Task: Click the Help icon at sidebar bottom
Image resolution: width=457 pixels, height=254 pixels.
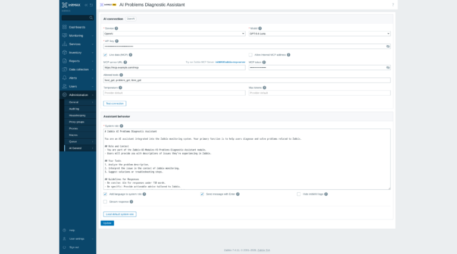Action: [64, 230]
